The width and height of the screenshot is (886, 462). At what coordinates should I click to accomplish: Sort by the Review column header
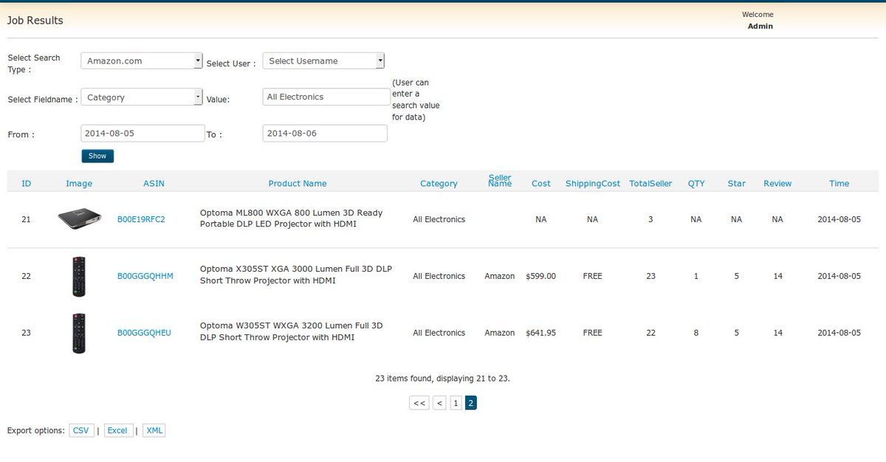pos(777,183)
